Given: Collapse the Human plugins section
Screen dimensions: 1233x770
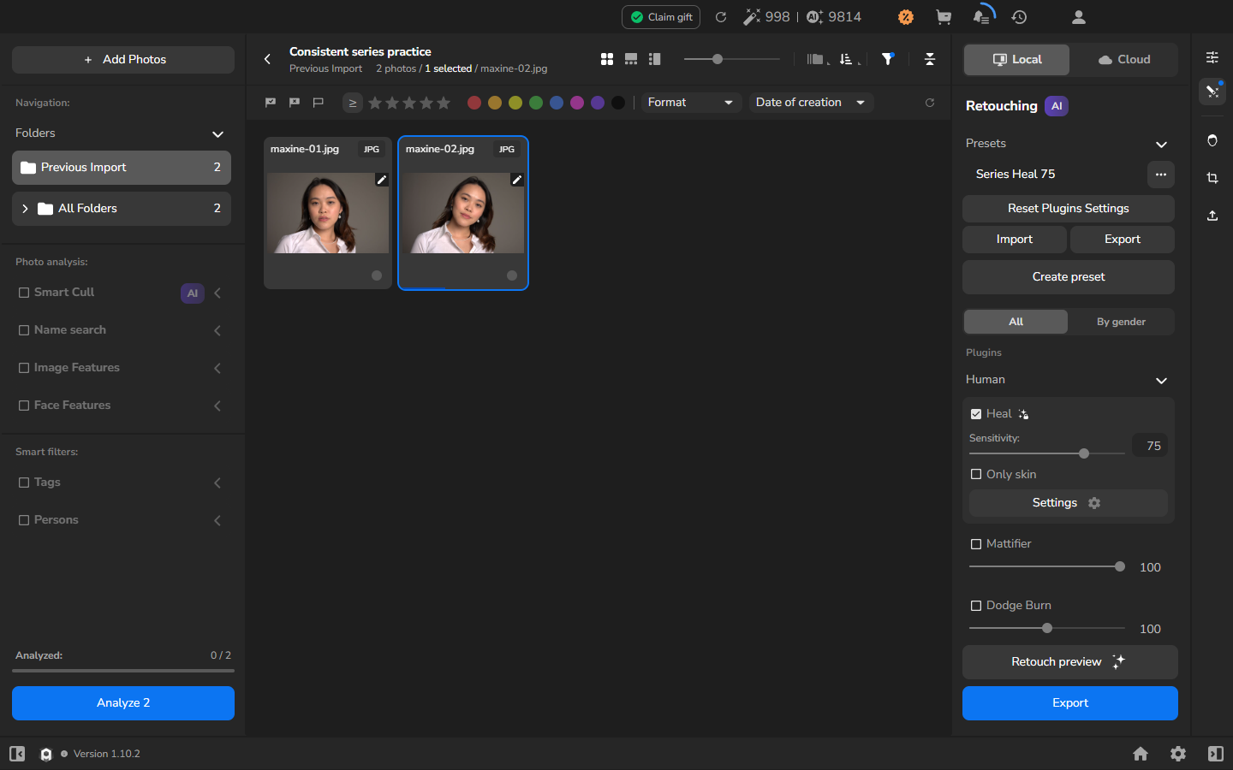Looking at the screenshot, I should 1161,381.
